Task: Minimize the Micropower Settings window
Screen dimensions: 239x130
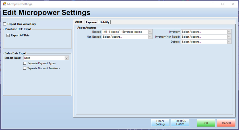Action: 212,4
